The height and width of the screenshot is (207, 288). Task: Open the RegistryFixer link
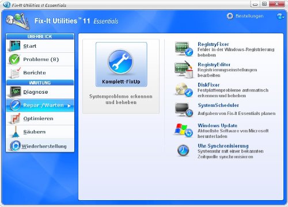click(213, 44)
